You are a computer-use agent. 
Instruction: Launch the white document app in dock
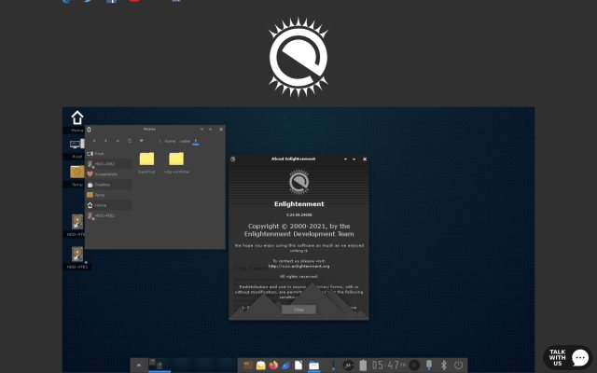pos(298,366)
